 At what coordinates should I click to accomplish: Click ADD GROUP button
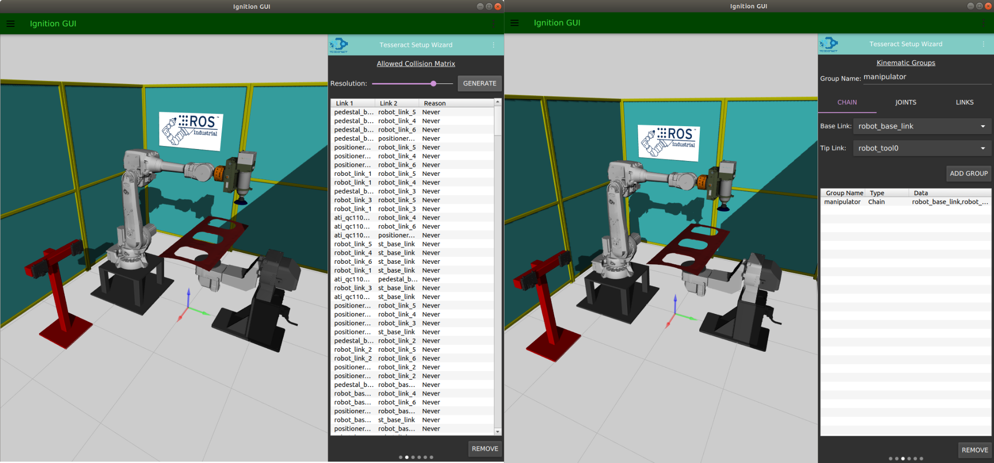point(969,173)
